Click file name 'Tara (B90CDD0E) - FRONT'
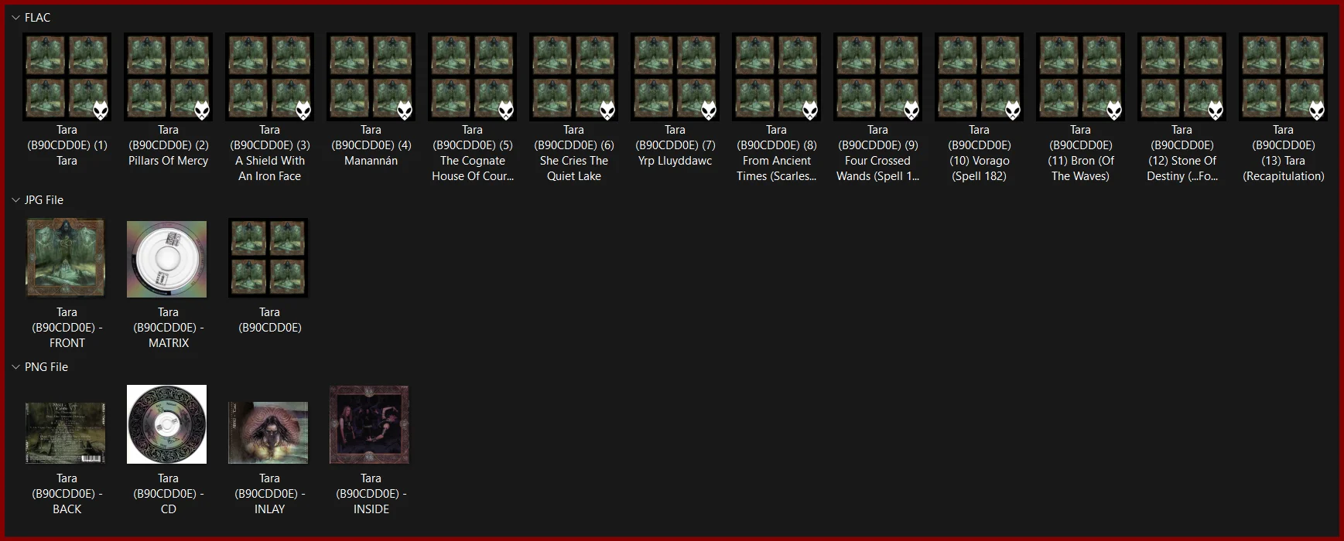1344x541 pixels. 67,328
